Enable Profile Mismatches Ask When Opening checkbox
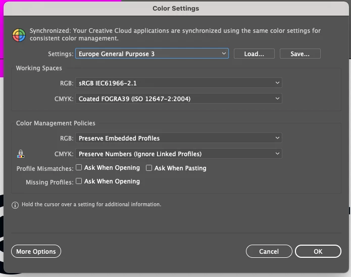This screenshot has height=277, width=351. point(79,167)
